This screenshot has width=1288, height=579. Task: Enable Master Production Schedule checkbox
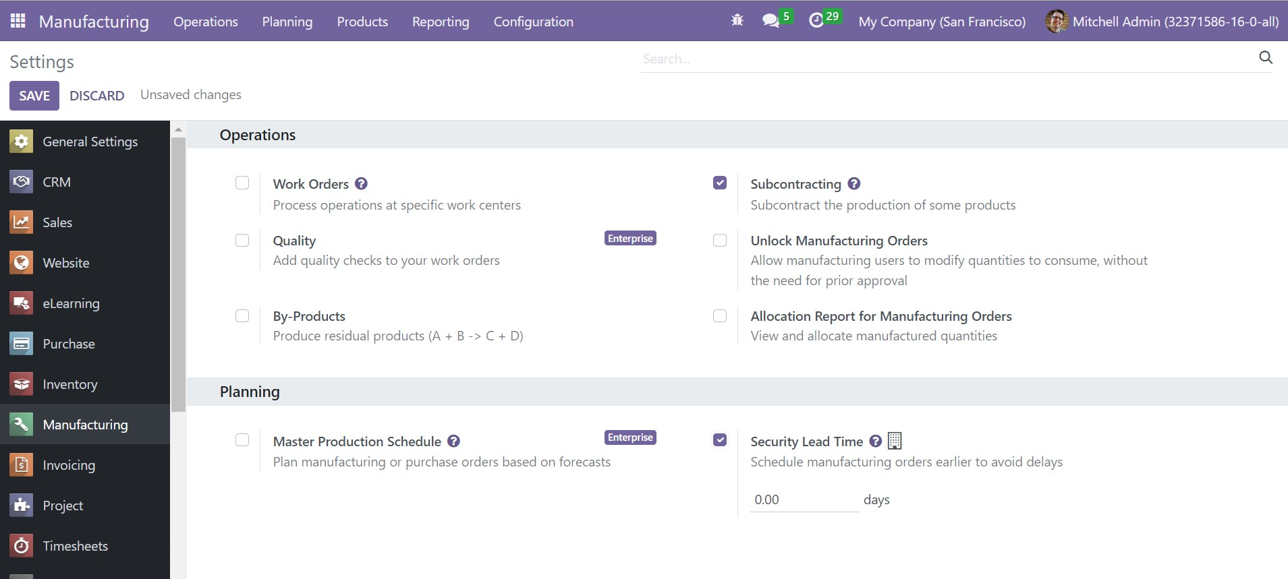coord(242,439)
